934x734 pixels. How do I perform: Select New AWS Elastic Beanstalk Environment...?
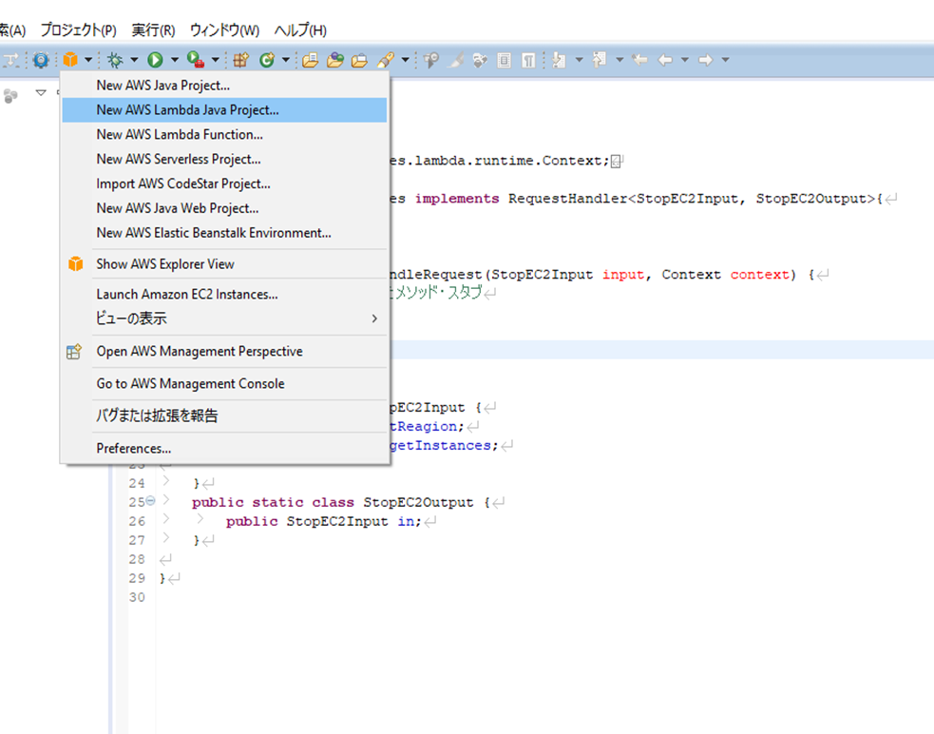(x=224, y=233)
